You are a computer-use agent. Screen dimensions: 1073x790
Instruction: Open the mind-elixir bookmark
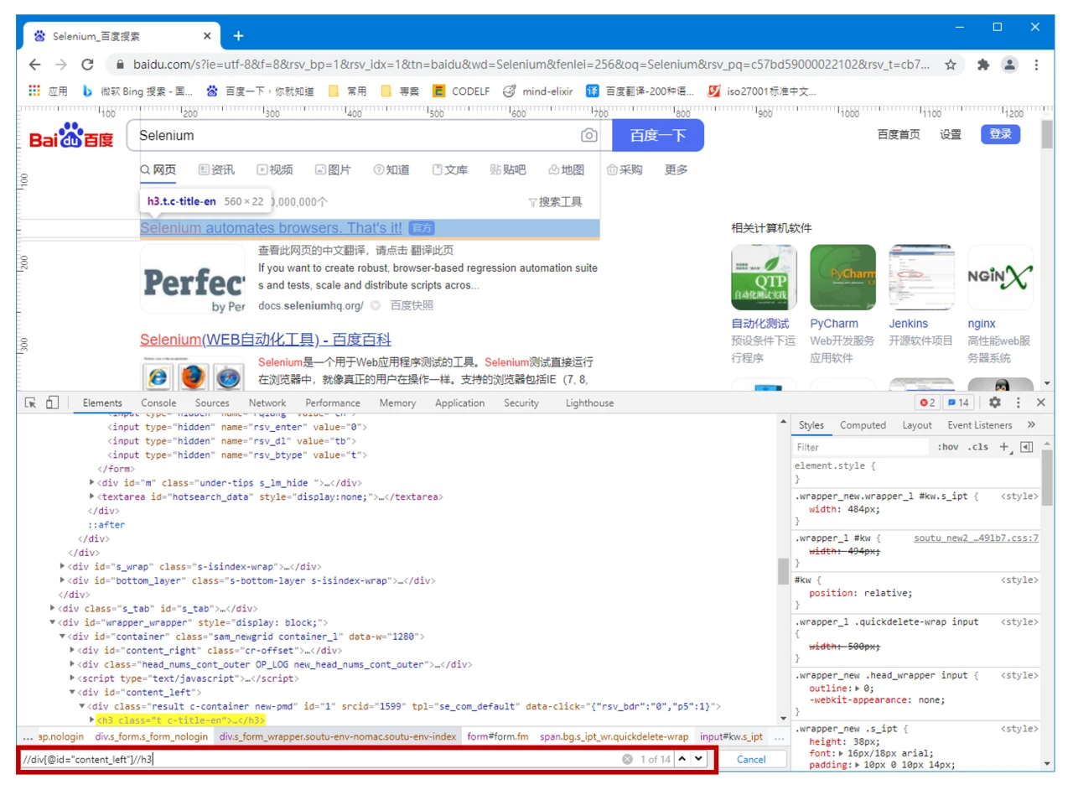(x=537, y=91)
